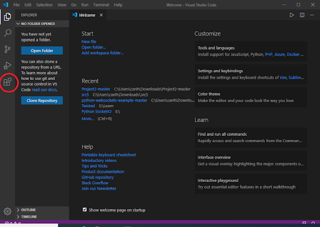Click the PHP language support link
320x227 pixels.
pos(269,54)
